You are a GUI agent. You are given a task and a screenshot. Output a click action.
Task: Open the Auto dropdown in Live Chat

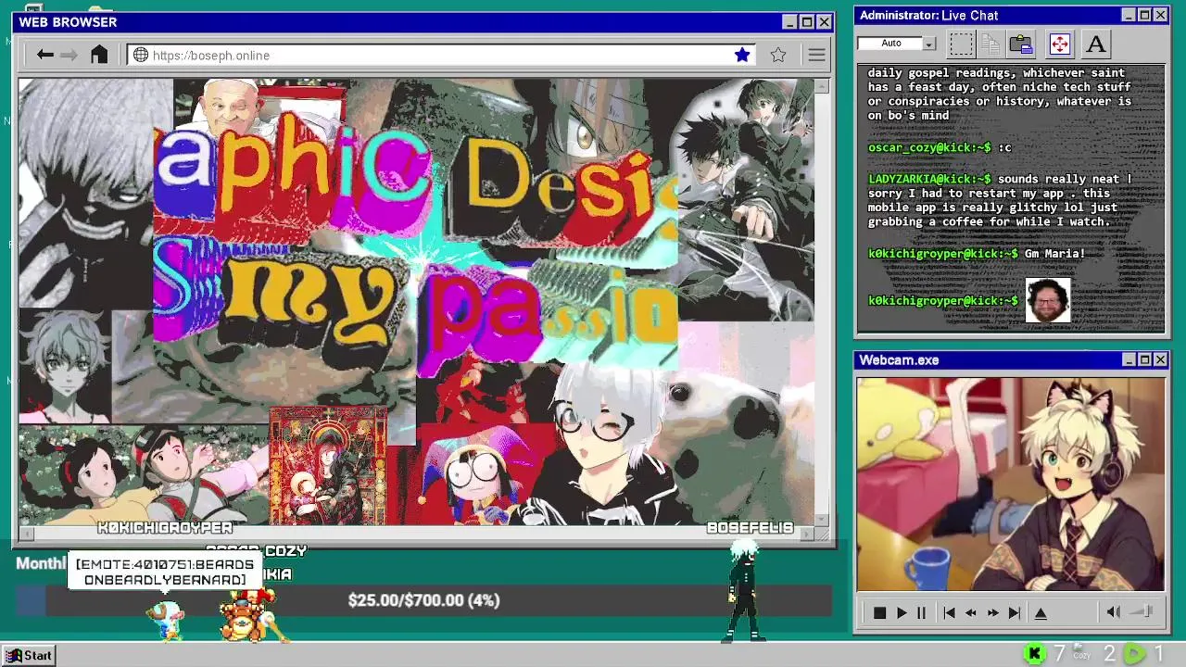pos(928,44)
